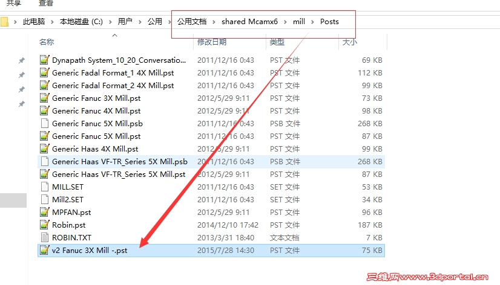Expand chevron after 用户 breadcrumb
Screen dimensions: 500x285
(140, 22)
